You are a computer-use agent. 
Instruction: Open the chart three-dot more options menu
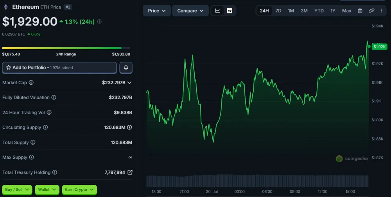(x=382, y=11)
